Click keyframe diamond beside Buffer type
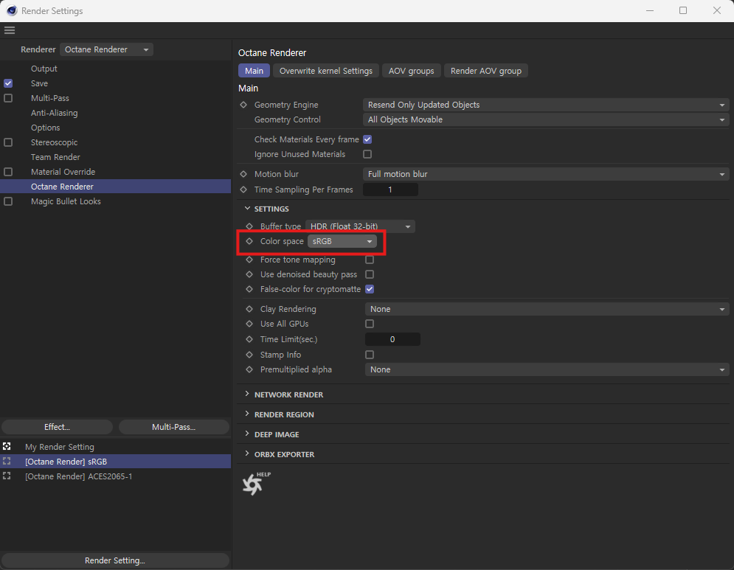Viewport: 734px width, 570px height. click(x=249, y=226)
